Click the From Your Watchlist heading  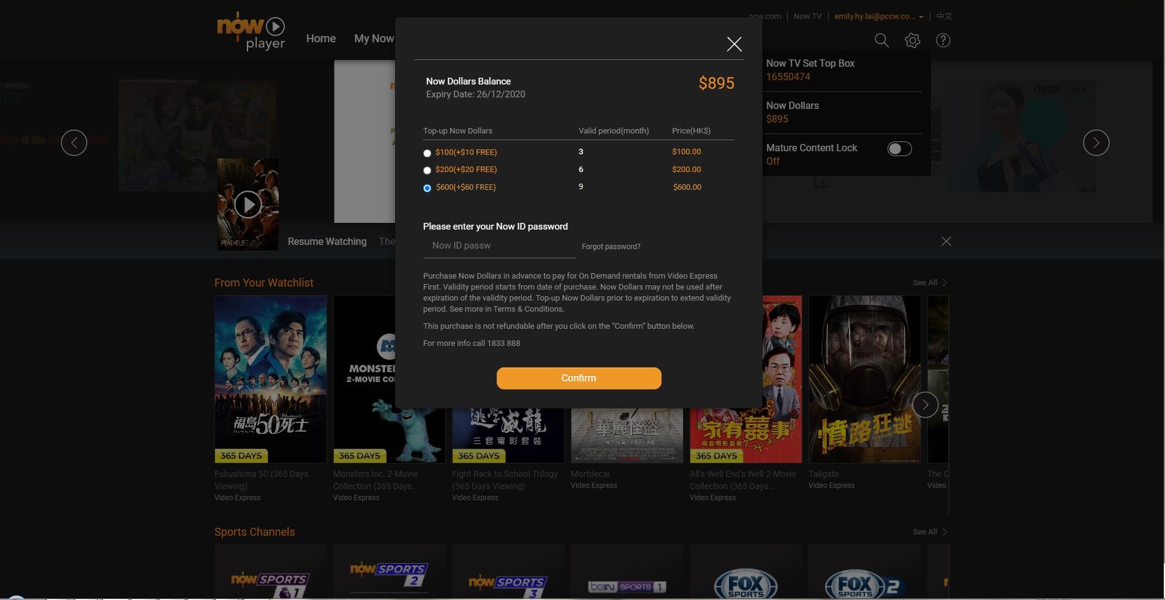[263, 283]
